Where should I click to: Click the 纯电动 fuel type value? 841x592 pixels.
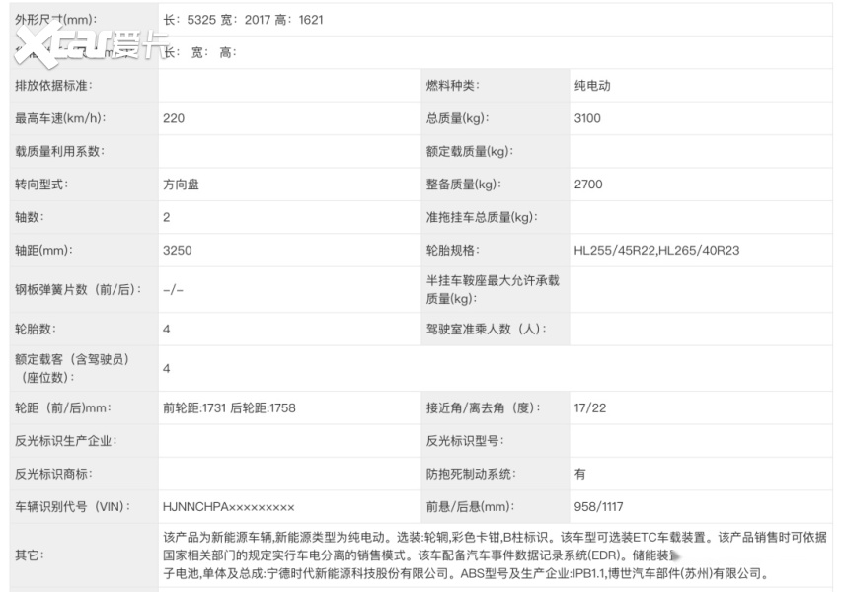point(592,86)
